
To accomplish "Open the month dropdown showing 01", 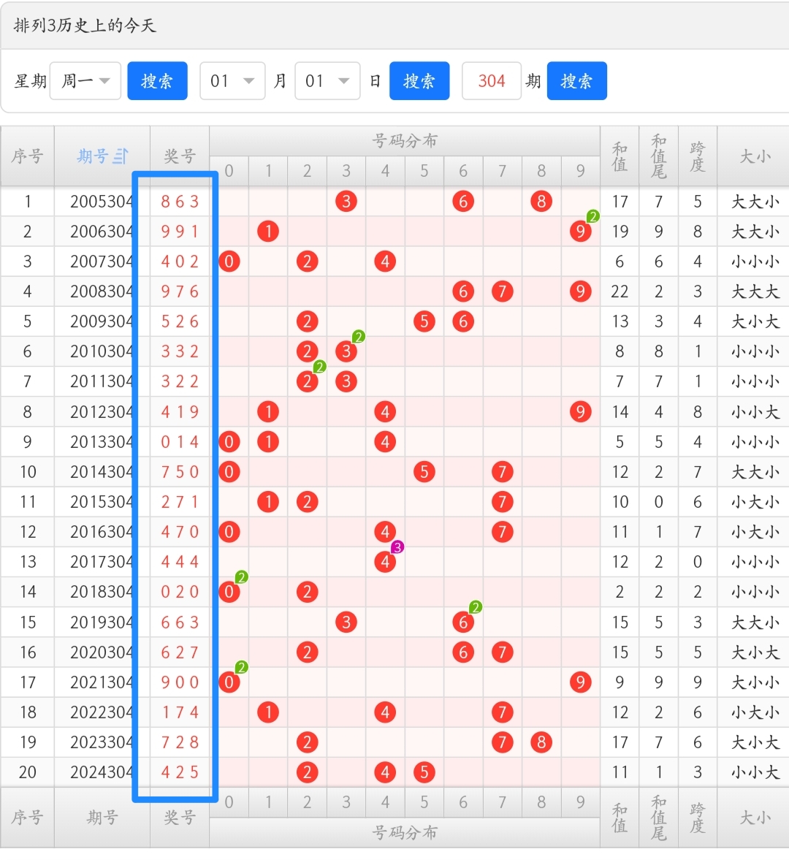I will [232, 80].
